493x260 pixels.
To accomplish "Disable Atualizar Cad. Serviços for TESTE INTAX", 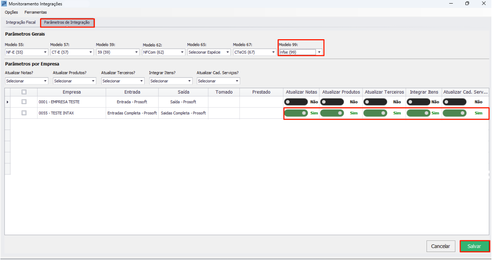I will tap(455, 113).
